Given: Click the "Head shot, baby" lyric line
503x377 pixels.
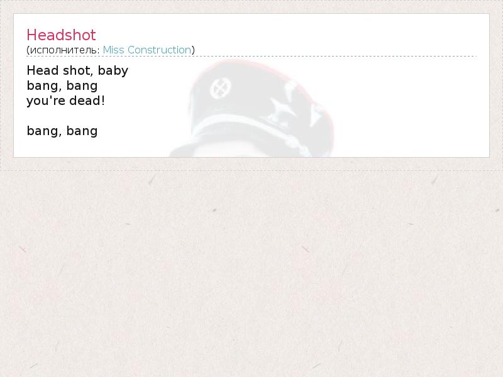Looking at the screenshot, I should (77, 70).
